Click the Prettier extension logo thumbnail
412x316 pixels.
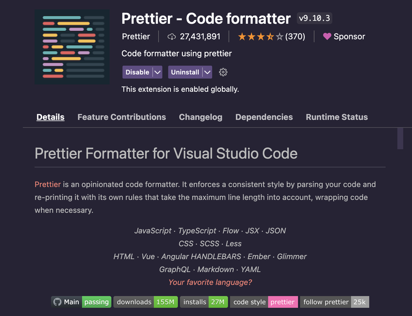pos(72,46)
